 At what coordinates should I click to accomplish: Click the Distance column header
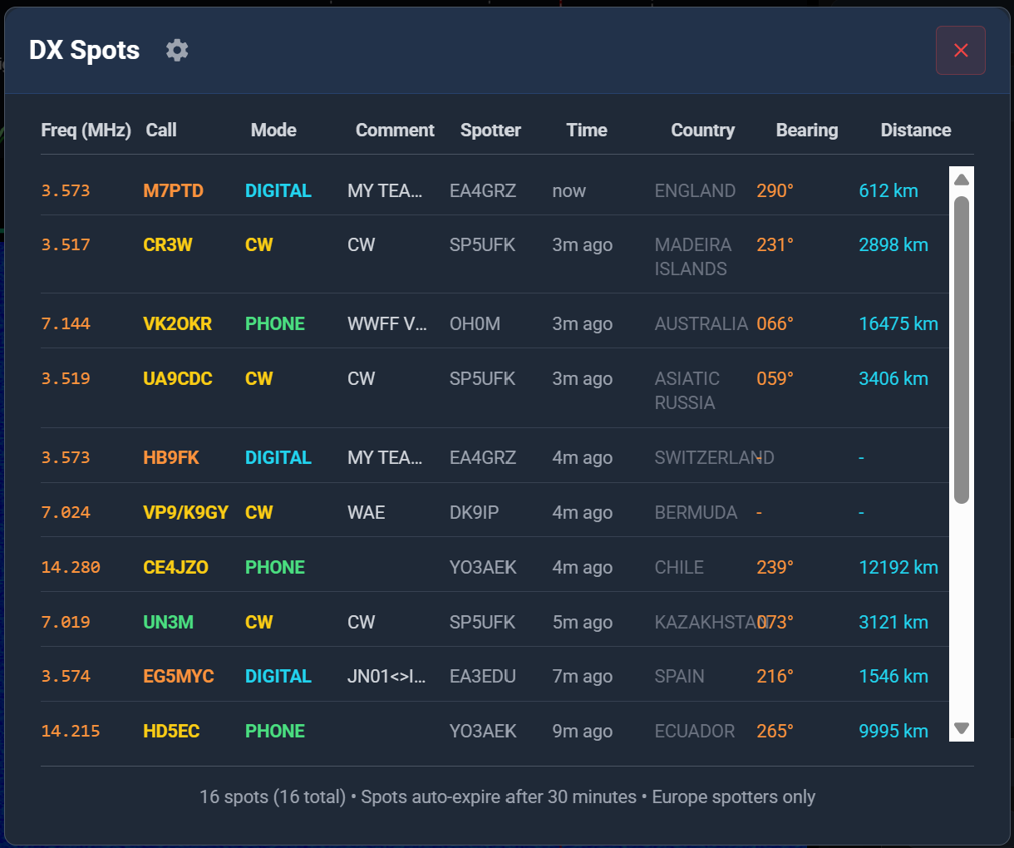915,130
